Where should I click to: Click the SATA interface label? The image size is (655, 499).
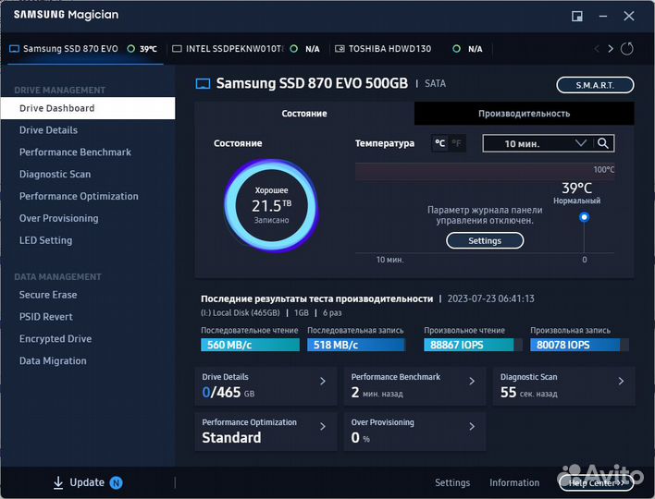tap(435, 84)
